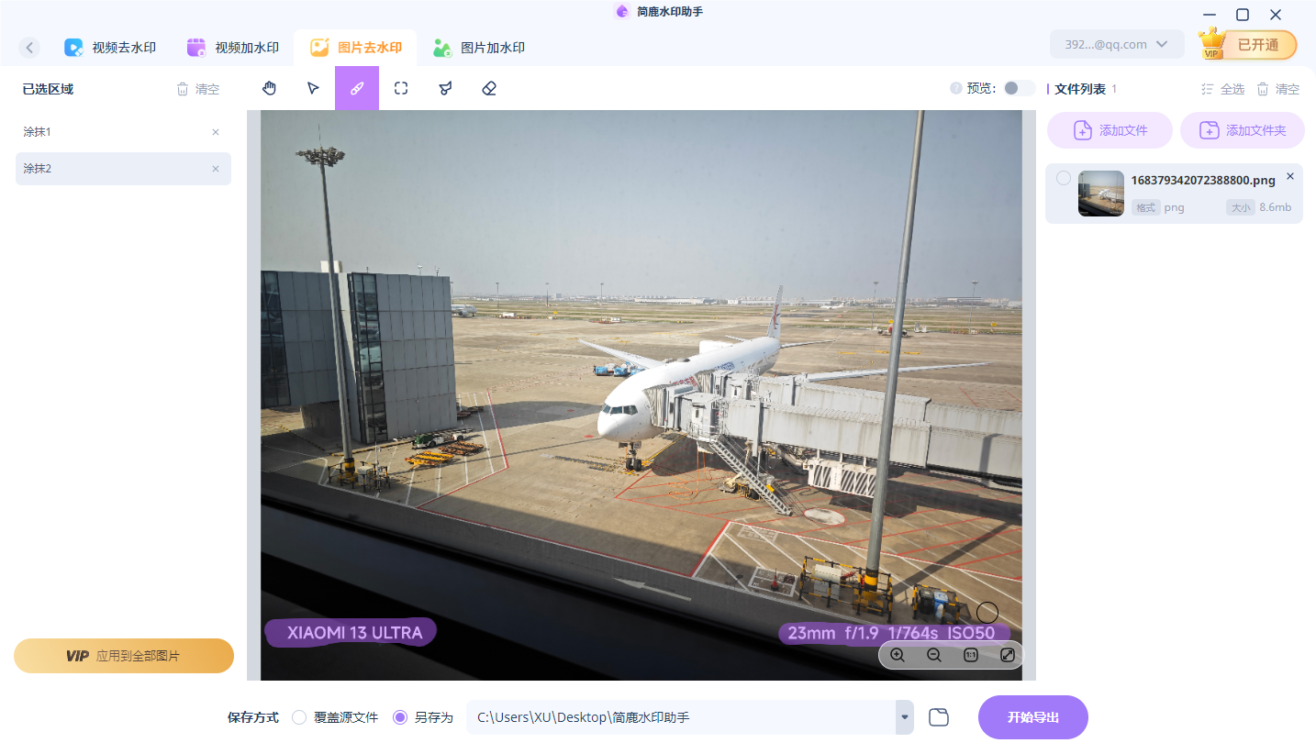Viewport: 1316px width, 754px height.
Task: Select the arrow pointer tool
Action: click(313, 88)
